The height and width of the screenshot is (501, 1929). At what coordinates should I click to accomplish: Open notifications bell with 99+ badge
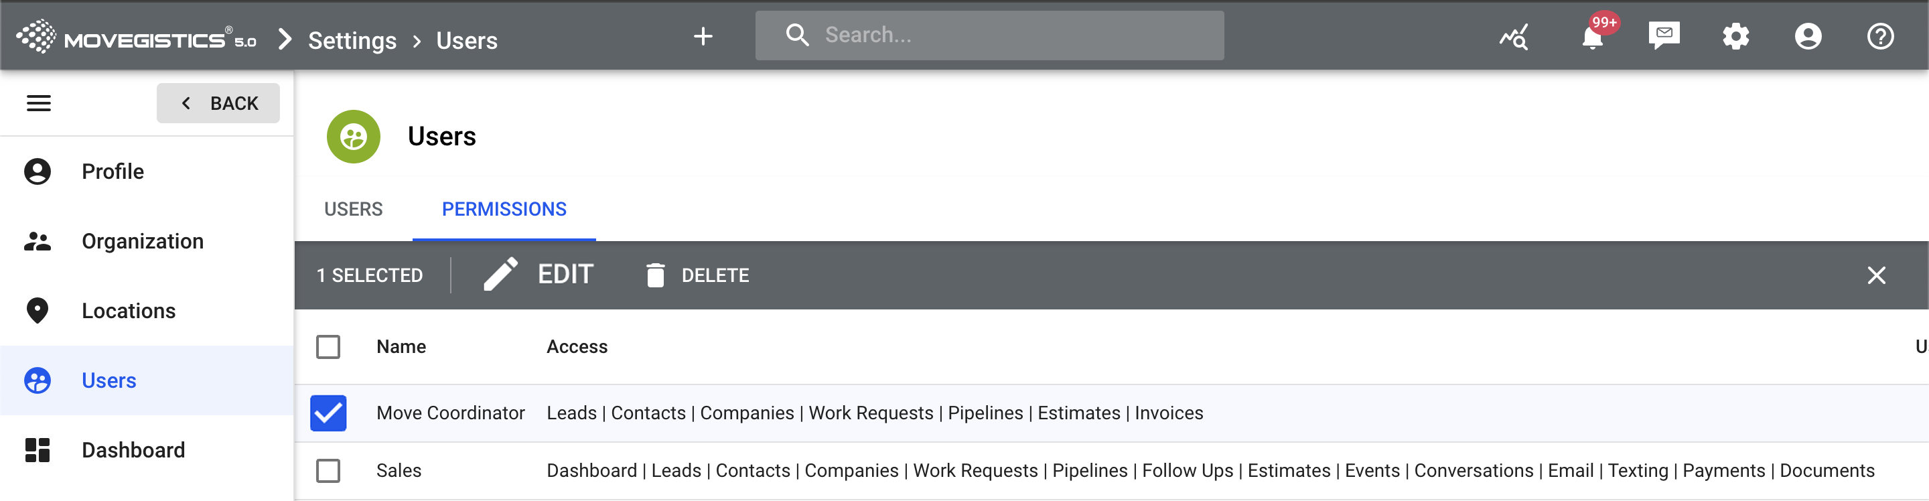point(1591,36)
